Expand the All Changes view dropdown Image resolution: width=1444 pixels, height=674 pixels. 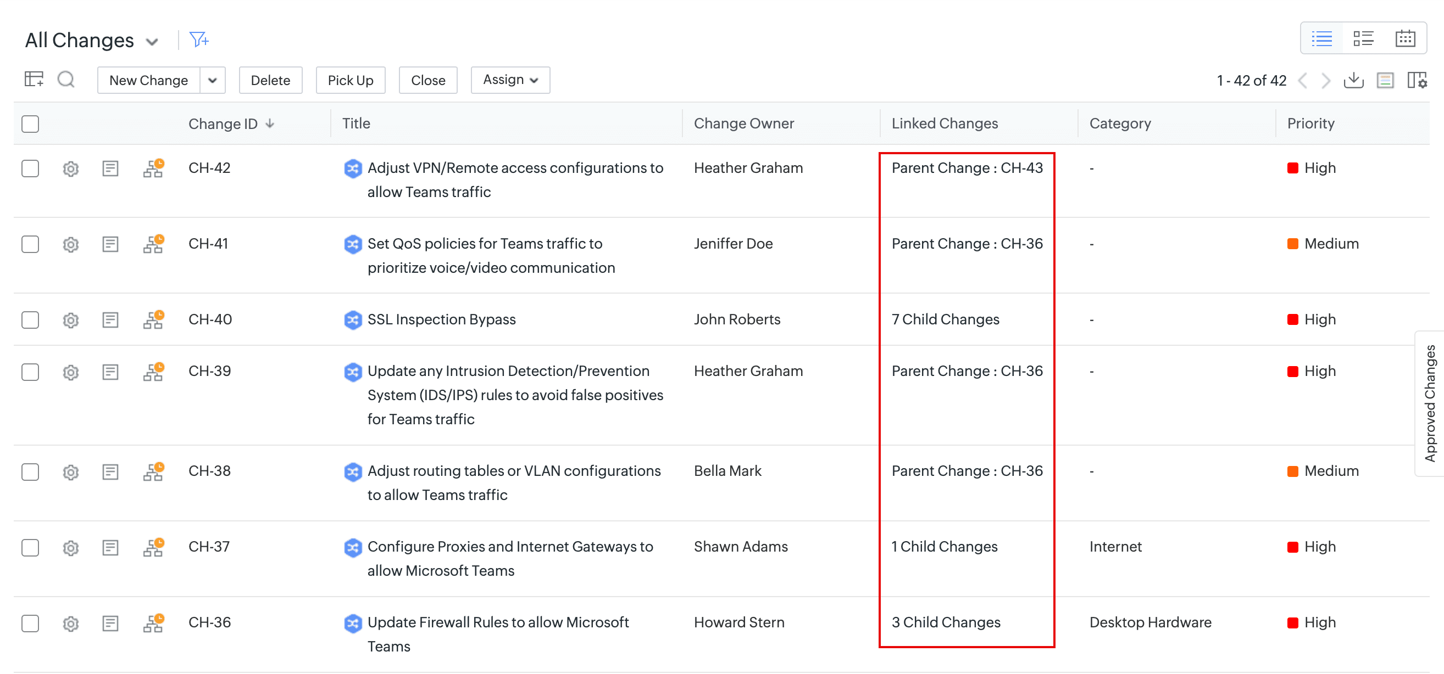click(151, 41)
